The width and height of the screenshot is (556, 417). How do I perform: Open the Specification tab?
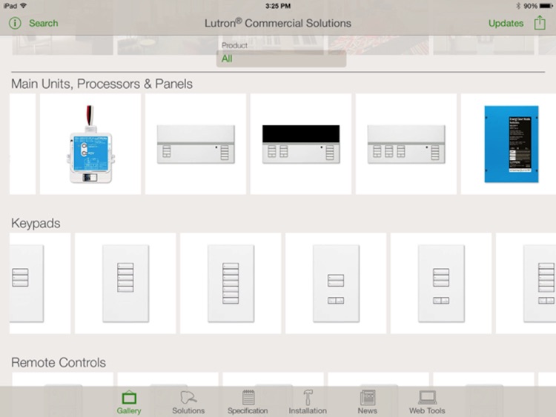248,402
